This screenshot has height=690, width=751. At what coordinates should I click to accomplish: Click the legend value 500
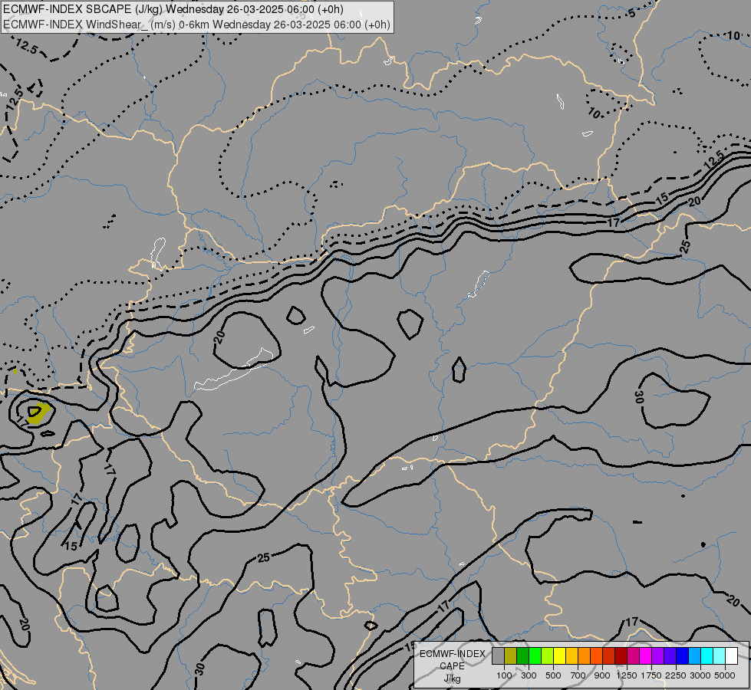(553, 675)
